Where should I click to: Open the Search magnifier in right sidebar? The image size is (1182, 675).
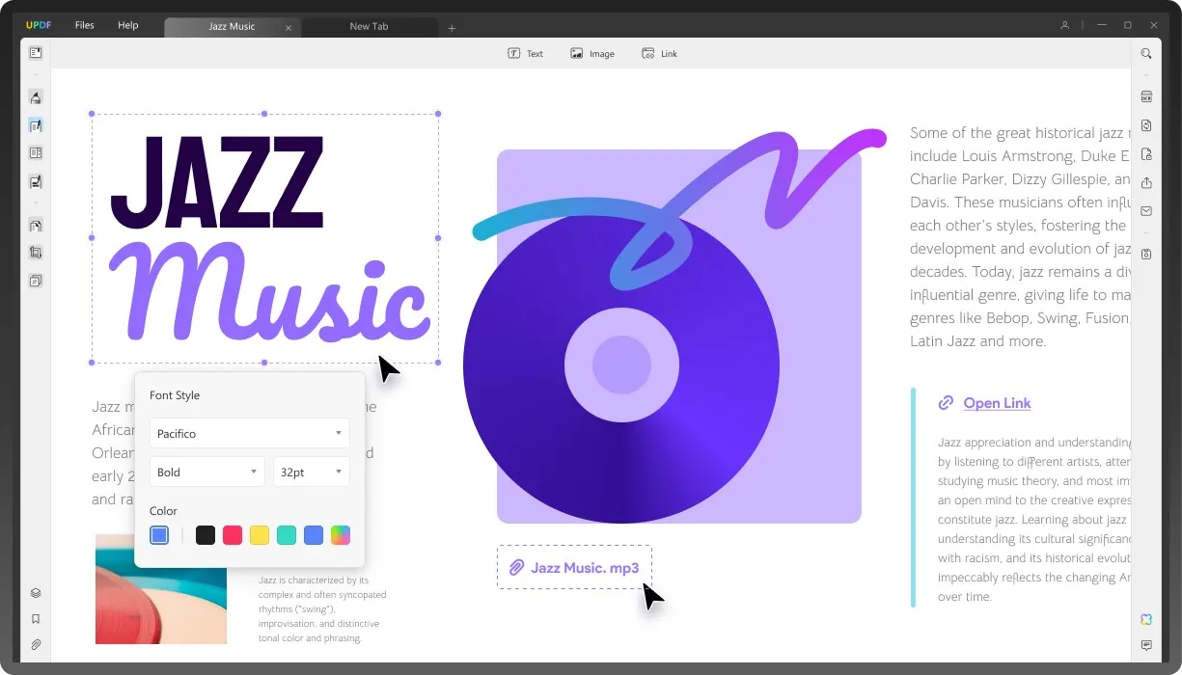pyautogui.click(x=1146, y=54)
